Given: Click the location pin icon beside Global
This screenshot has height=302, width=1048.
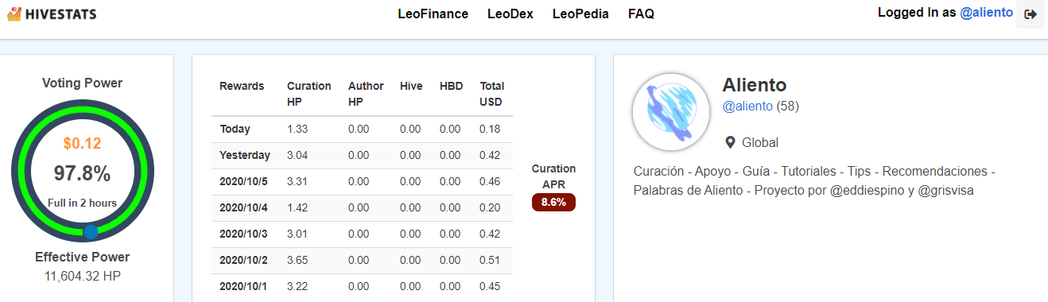Looking at the screenshot, I should [730, 143].
